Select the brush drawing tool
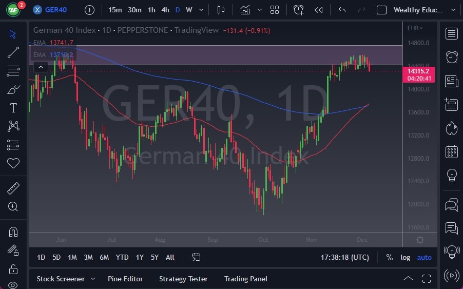The width and height of the screenshot is (463, 289). click(13, 89)
